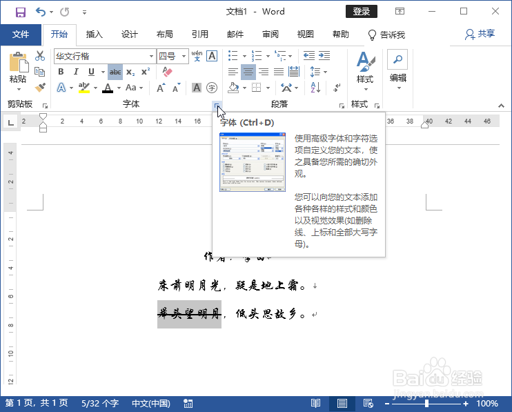Collapse the ribbon with the caret
Image resolution: width=512 pixels, height=412 pixels.
[501, 106]
